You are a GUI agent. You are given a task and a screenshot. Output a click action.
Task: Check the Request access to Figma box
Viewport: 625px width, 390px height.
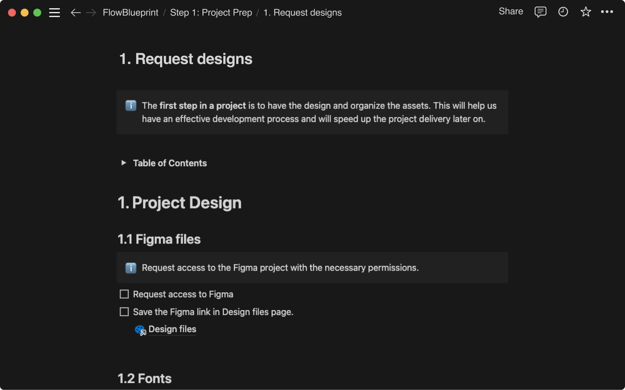(124, 294)
